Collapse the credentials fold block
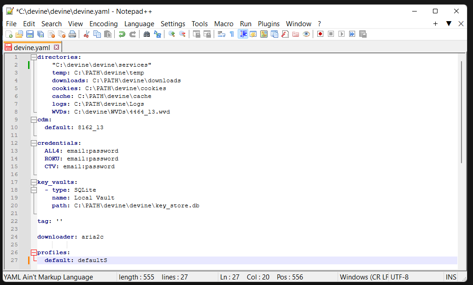The height and width of the screenshot is (285, 473). pyautogui.click(x=34, y=143)
